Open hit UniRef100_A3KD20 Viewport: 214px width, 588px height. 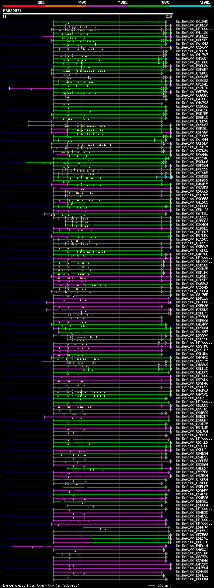coord(192,26)
